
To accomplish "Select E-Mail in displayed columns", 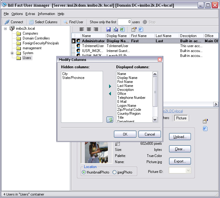I will 122,102.
